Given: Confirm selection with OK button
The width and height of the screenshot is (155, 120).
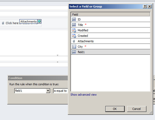Looking at the screenshot, I should point(115,109).
